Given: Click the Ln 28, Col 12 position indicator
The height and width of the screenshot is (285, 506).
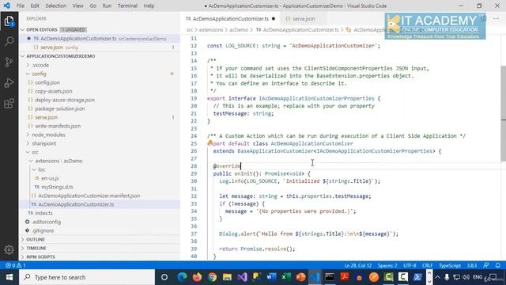Looking at the screenshot, I should [358, 265].
